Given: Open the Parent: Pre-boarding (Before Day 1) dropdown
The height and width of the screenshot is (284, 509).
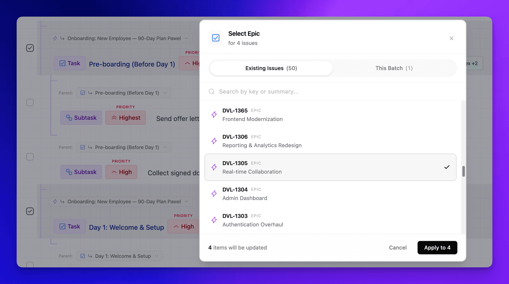Looking at the screenshot, I should click(123, 93).
